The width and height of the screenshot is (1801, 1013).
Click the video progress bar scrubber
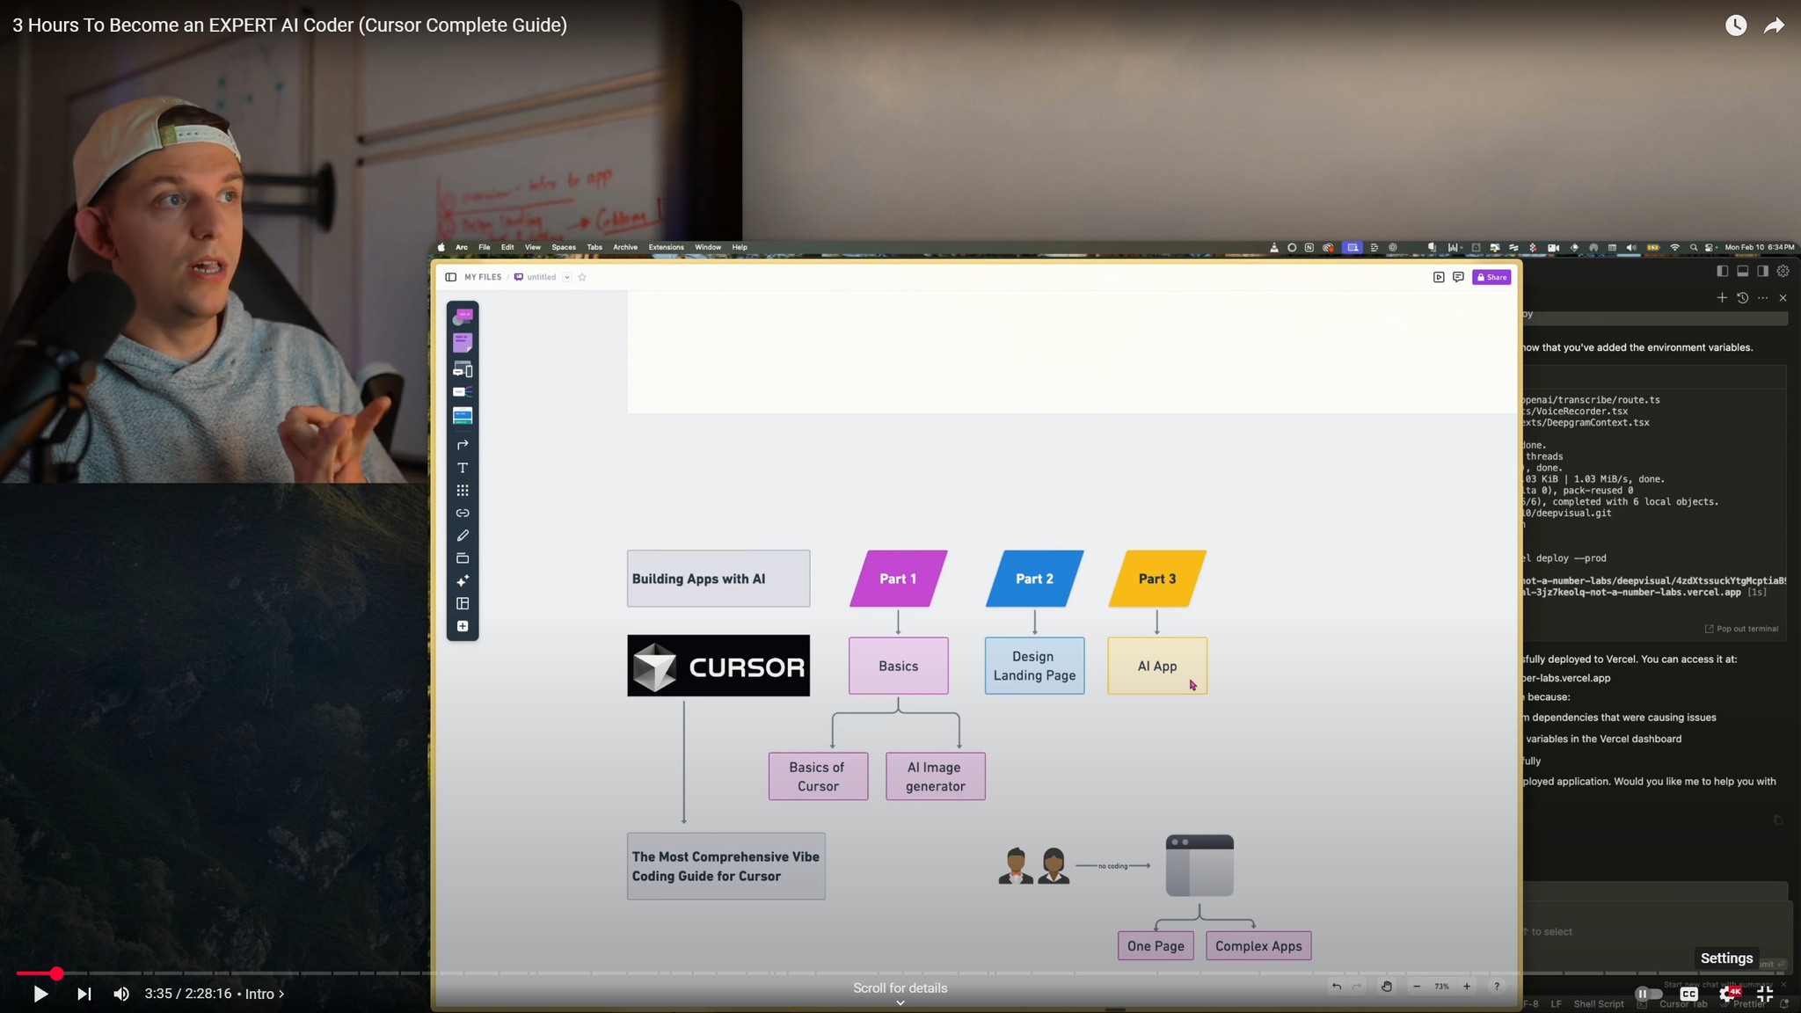(56, 973)
